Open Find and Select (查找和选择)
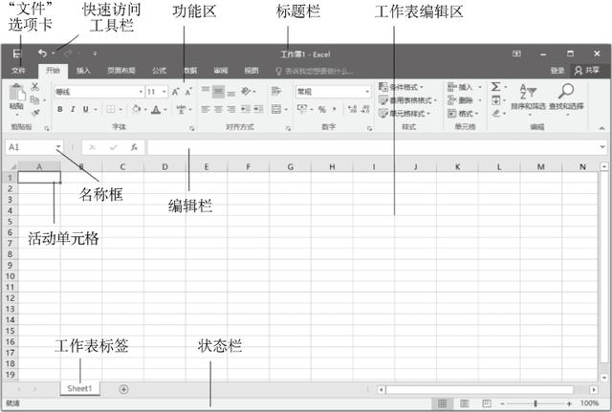612x412 pixels. coord(566,98)
